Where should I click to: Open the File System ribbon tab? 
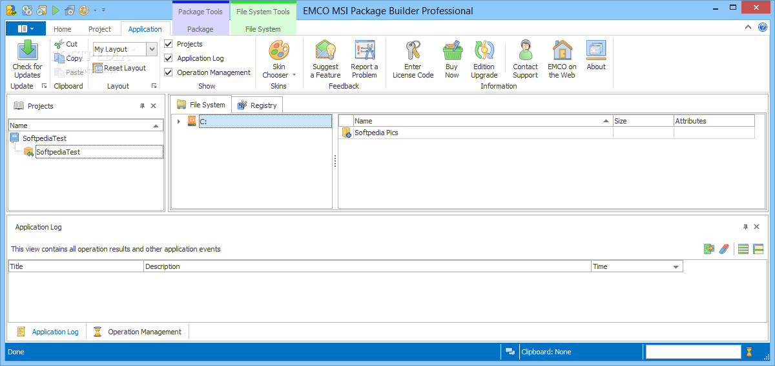(x=263, y=29)
